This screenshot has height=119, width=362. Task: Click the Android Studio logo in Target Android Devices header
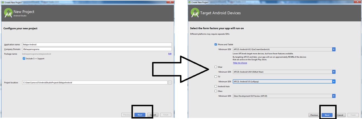195,13
